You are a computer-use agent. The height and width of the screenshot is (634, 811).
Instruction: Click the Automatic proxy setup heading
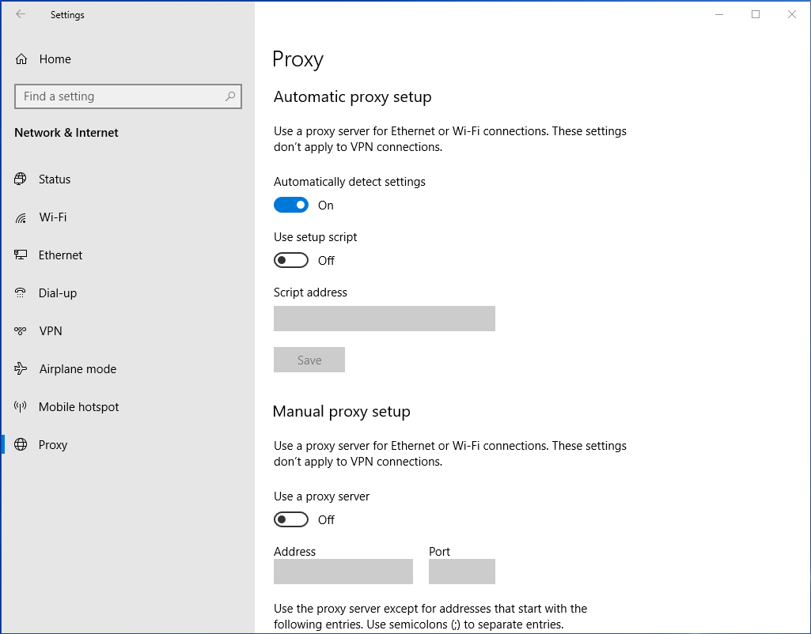pyautogui.click(x=352, y=97)
